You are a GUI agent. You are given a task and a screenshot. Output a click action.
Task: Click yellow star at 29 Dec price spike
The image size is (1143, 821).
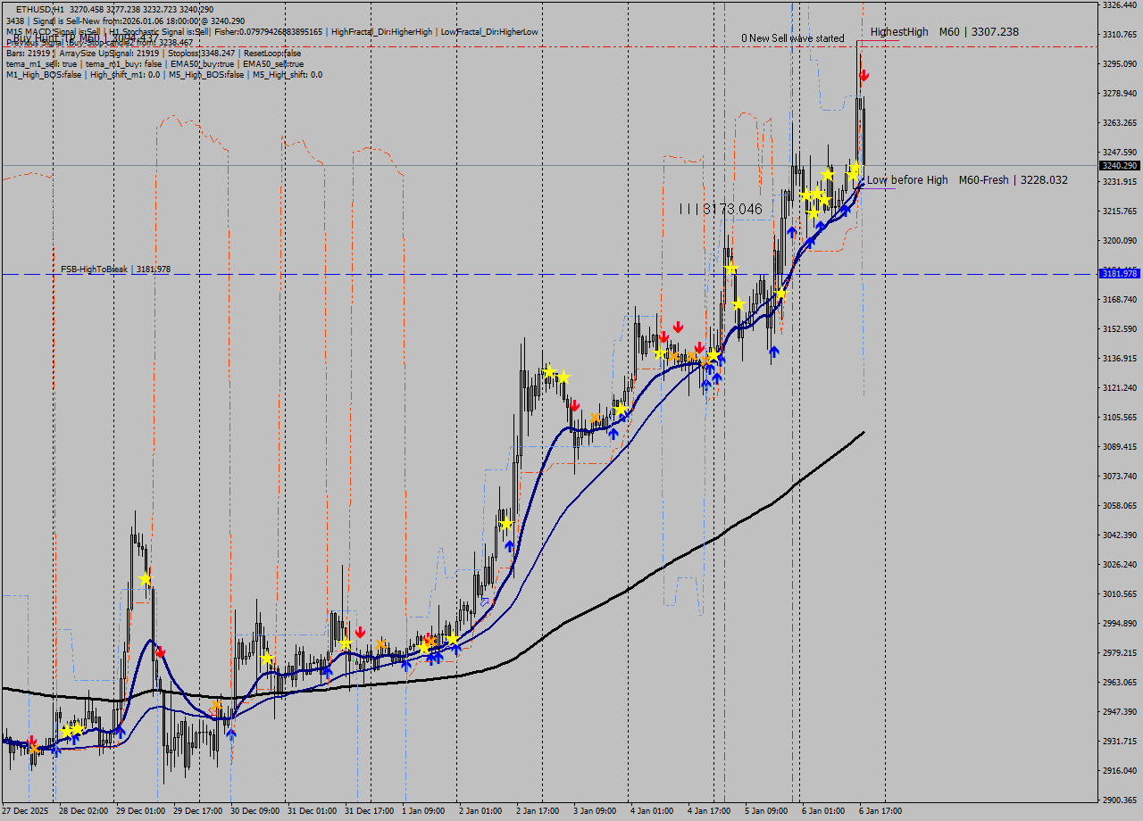[x=145, y=579]
